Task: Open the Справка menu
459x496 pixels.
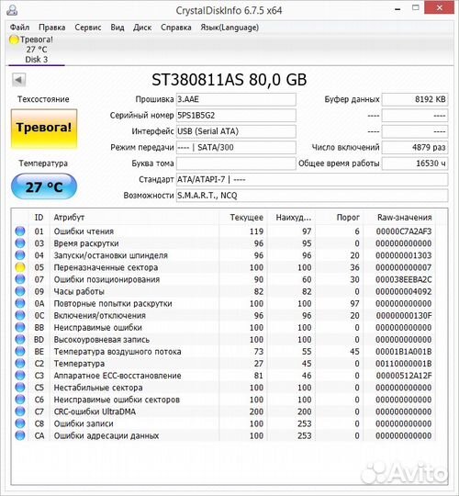Action: tap(176, 28)
